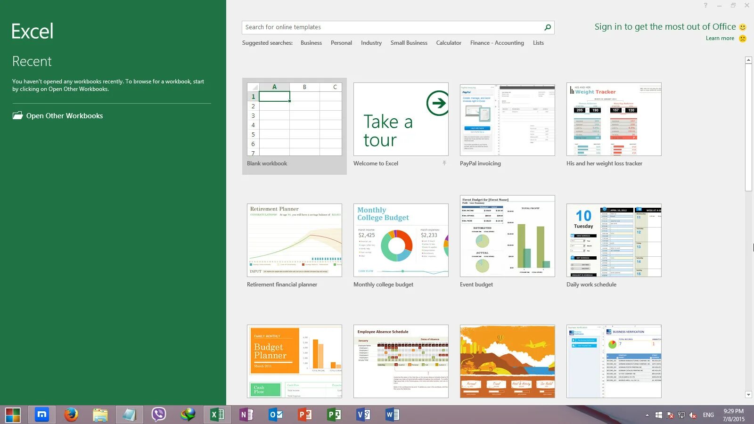Choose His and her weight loss tracker

coord(614,119)
